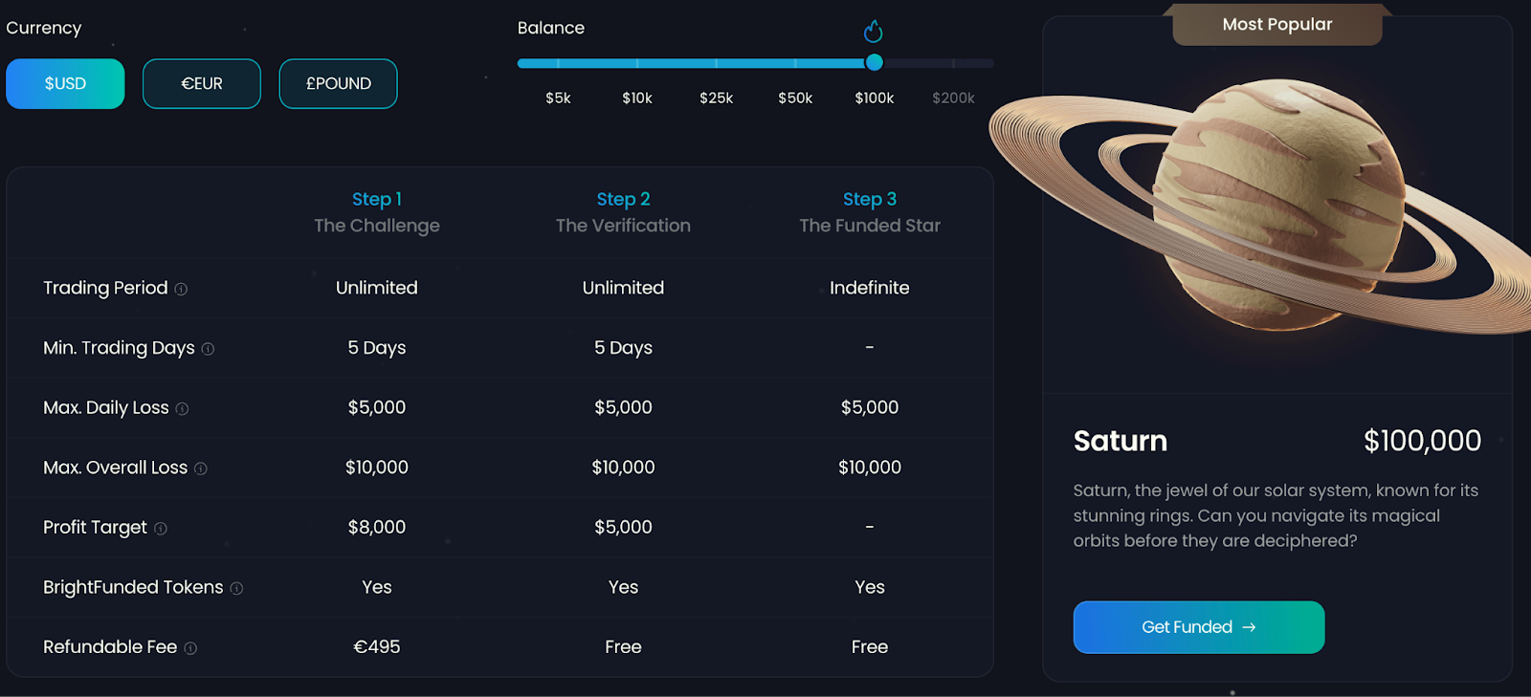Select the $USD currency option
The image size is (1531, 697).
pyautogui.click(x=65, y=84)
